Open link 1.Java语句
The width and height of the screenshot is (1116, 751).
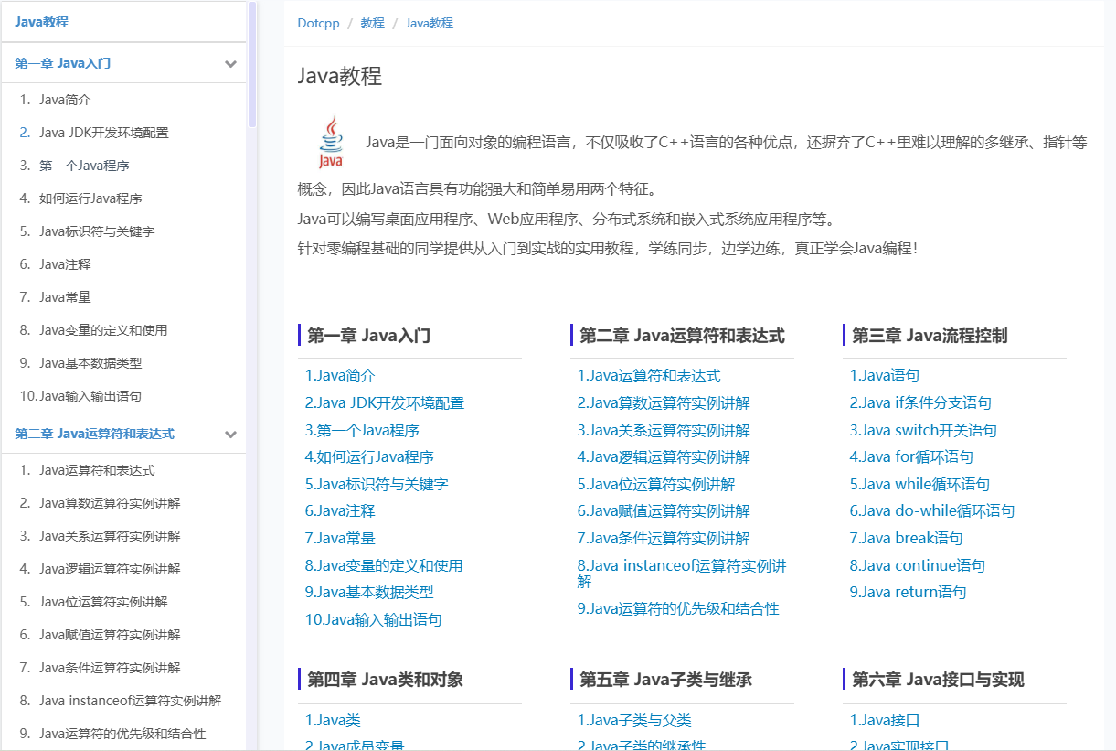885,376
